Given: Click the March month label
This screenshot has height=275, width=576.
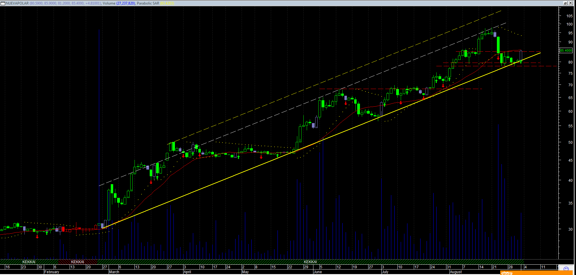Looking at the screenshot, I should pyautogui.click(x=114, y=272).
